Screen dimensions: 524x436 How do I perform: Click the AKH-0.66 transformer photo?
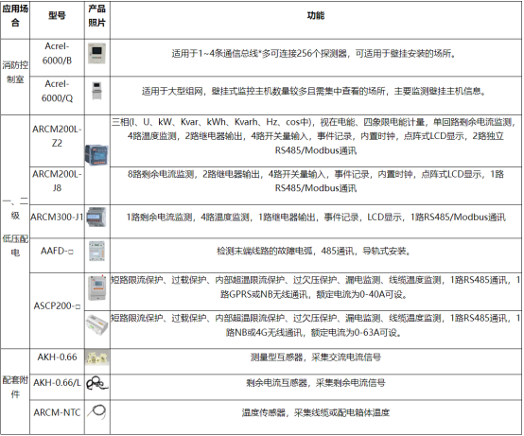(96, 358)
